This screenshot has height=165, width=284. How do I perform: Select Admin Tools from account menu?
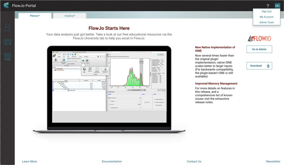tap(266, 22)
